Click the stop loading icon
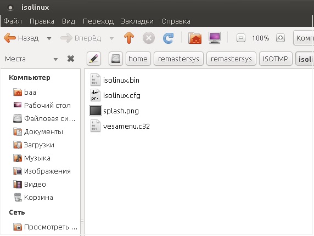The height and width of the screenshot is (236, 314). coord(149,38)
